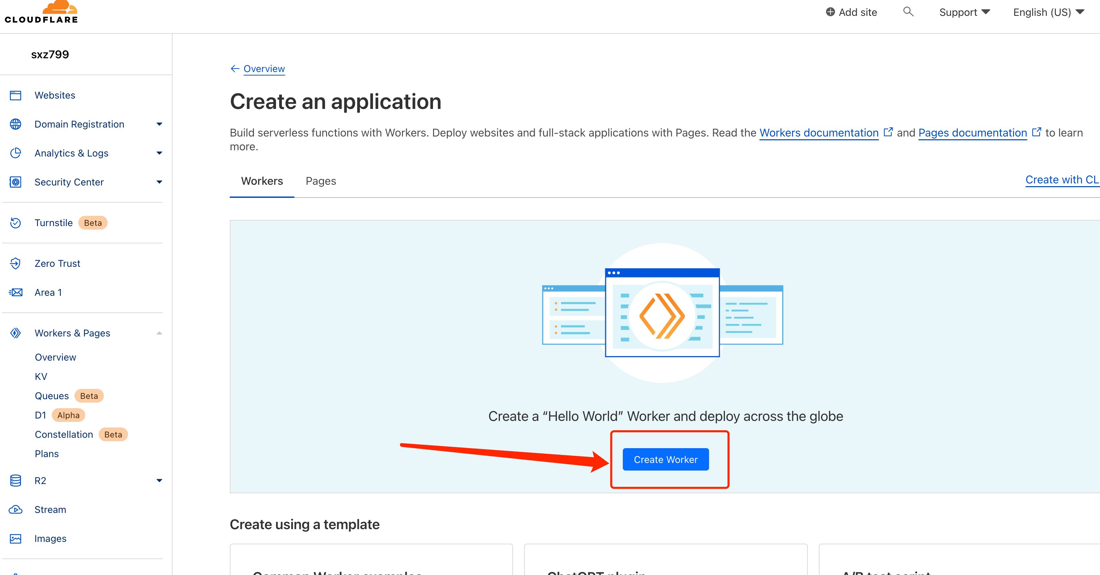
Task: Select Constellation under Workers & Pages
Action: coord(63,434)
